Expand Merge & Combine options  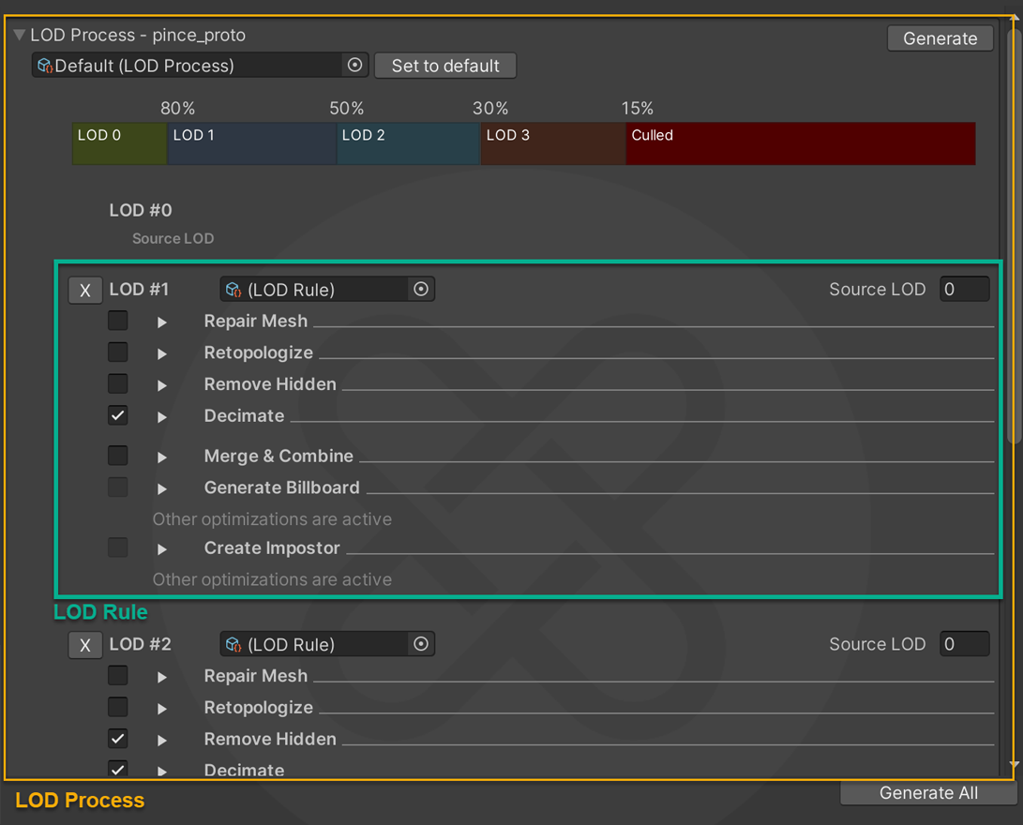[x=162, y=457]
